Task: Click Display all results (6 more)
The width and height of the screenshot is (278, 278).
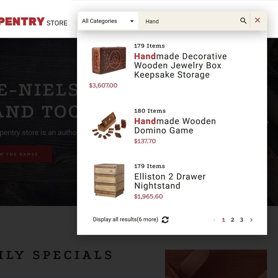Action: [125, 219]
